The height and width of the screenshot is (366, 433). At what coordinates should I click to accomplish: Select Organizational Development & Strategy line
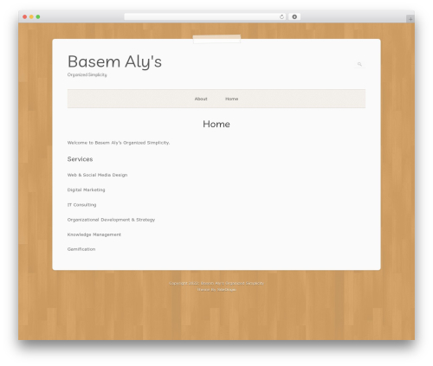point(111,220)
